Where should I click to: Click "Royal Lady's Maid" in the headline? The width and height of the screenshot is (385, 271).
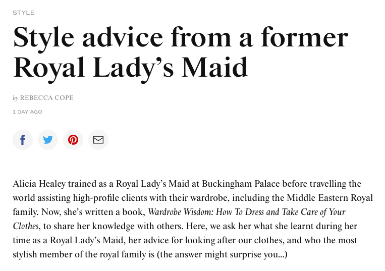pos(131,68)
